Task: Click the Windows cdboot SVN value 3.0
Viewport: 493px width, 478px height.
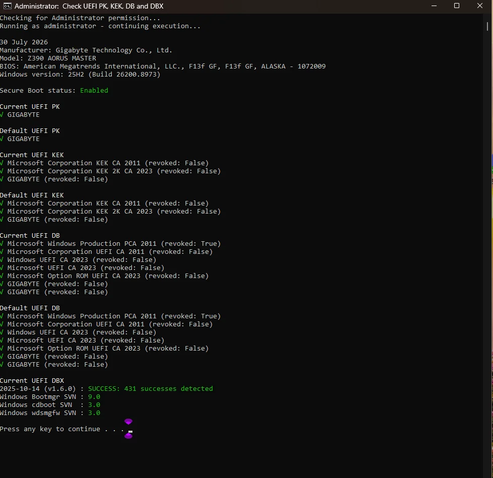Action: coord(94,405)
